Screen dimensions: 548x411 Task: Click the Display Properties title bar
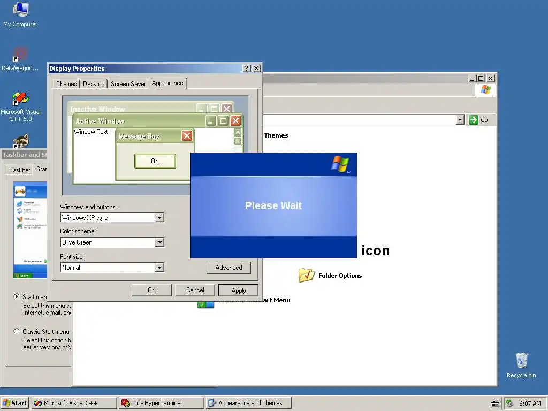click(x=145, y=68)
